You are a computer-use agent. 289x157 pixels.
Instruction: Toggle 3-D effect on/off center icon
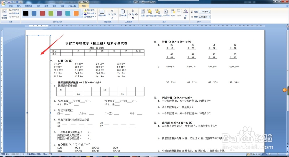pos(133,14)
